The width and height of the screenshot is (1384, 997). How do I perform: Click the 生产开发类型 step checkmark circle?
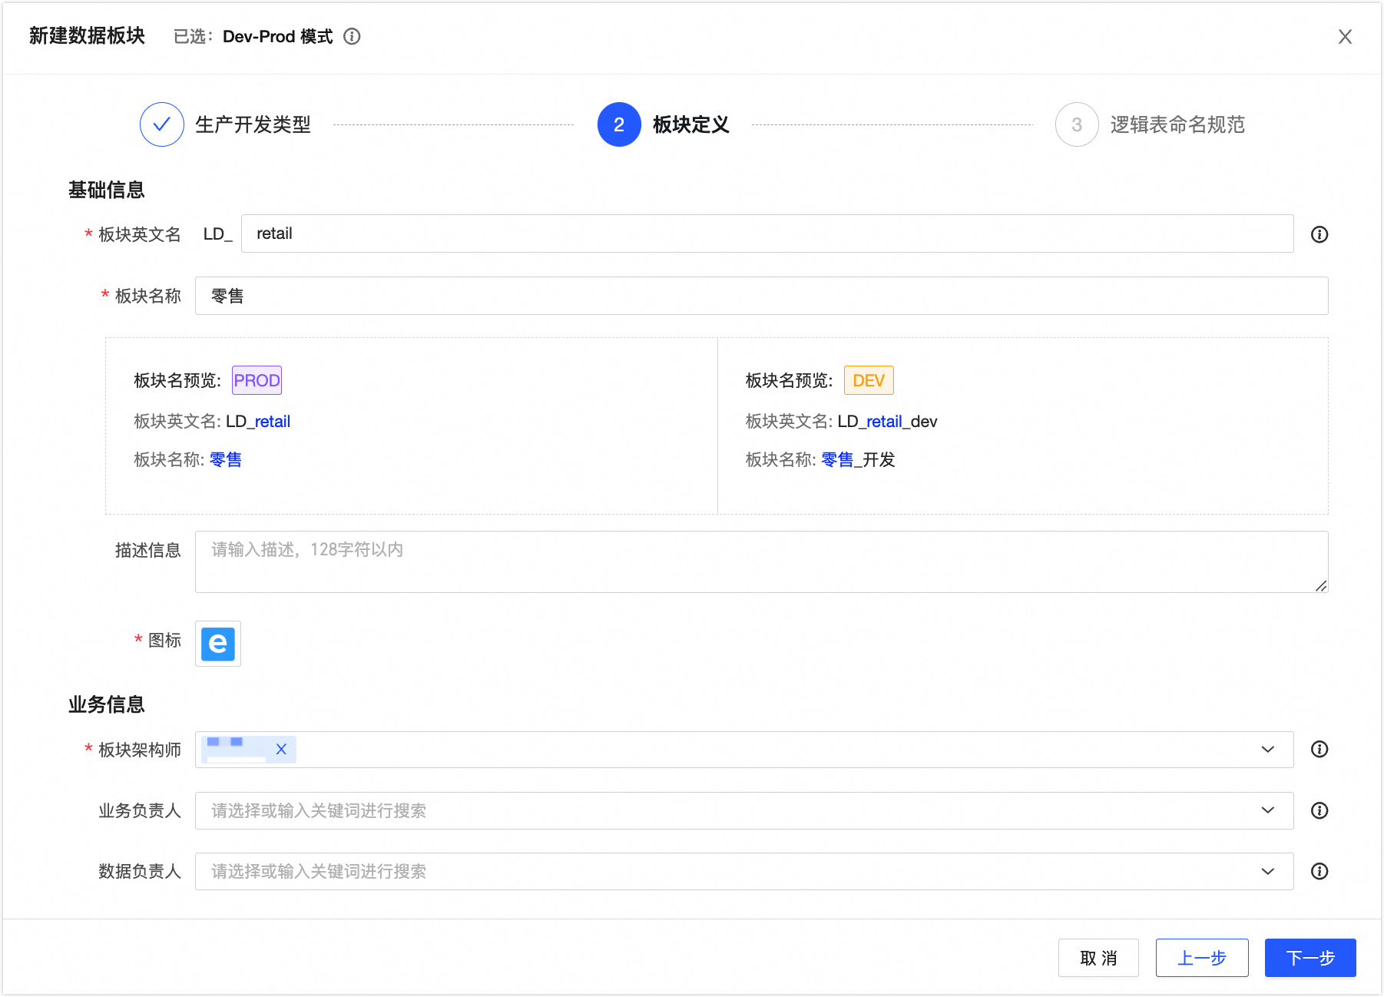point(161,124)
